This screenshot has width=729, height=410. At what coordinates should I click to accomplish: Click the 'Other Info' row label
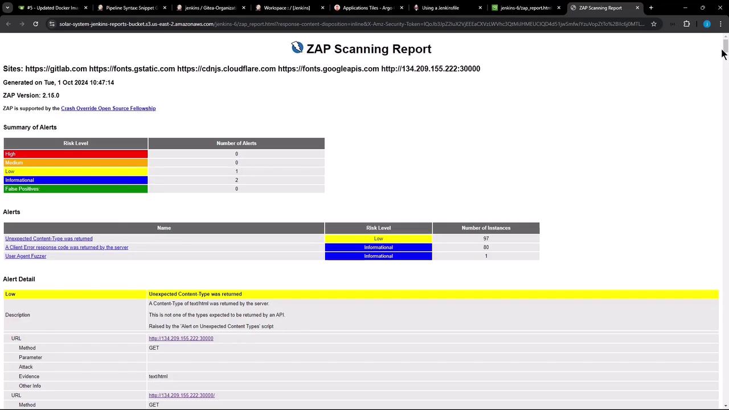click(x=30, y=386)
